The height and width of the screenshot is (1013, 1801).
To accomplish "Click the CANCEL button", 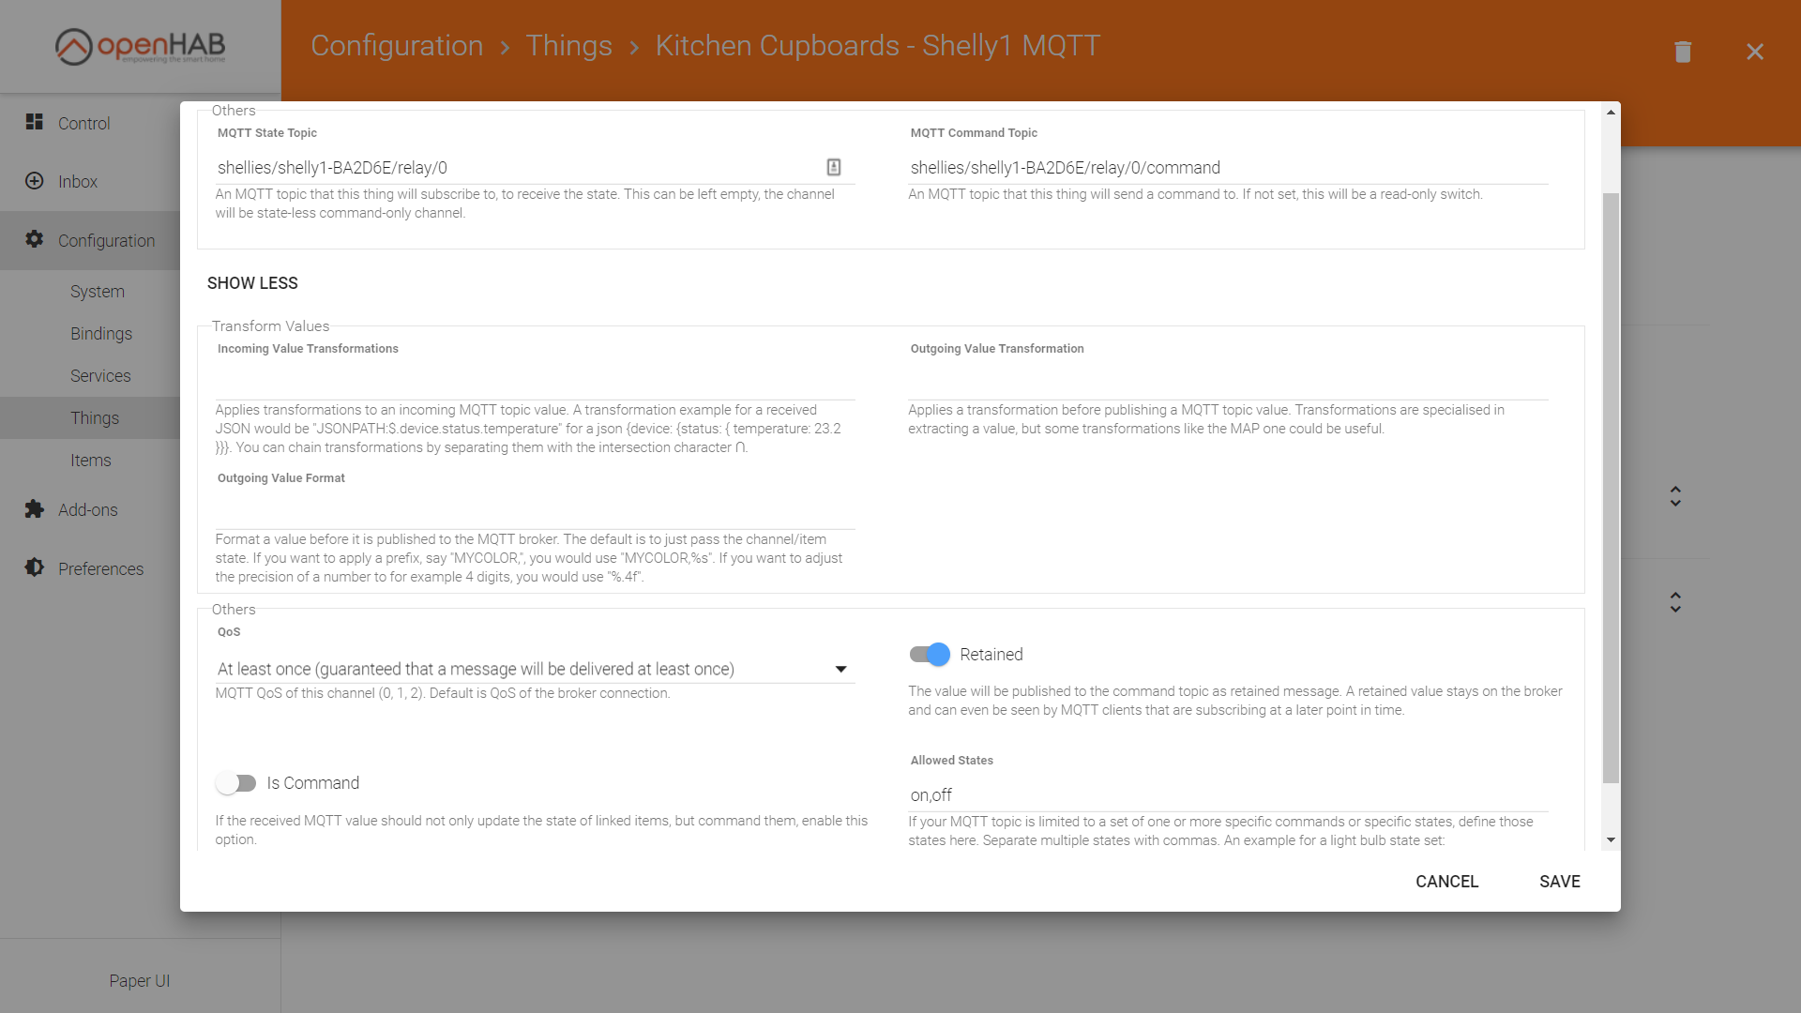I will tap(1446, 882).
